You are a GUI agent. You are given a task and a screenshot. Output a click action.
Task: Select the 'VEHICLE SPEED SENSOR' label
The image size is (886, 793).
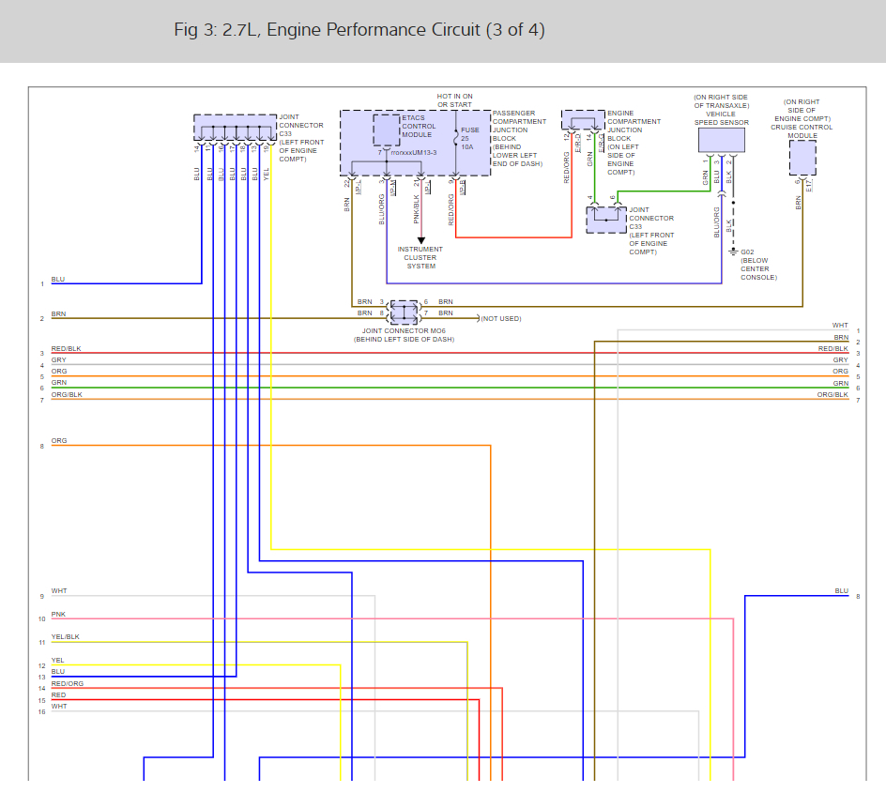click(722, 110)
